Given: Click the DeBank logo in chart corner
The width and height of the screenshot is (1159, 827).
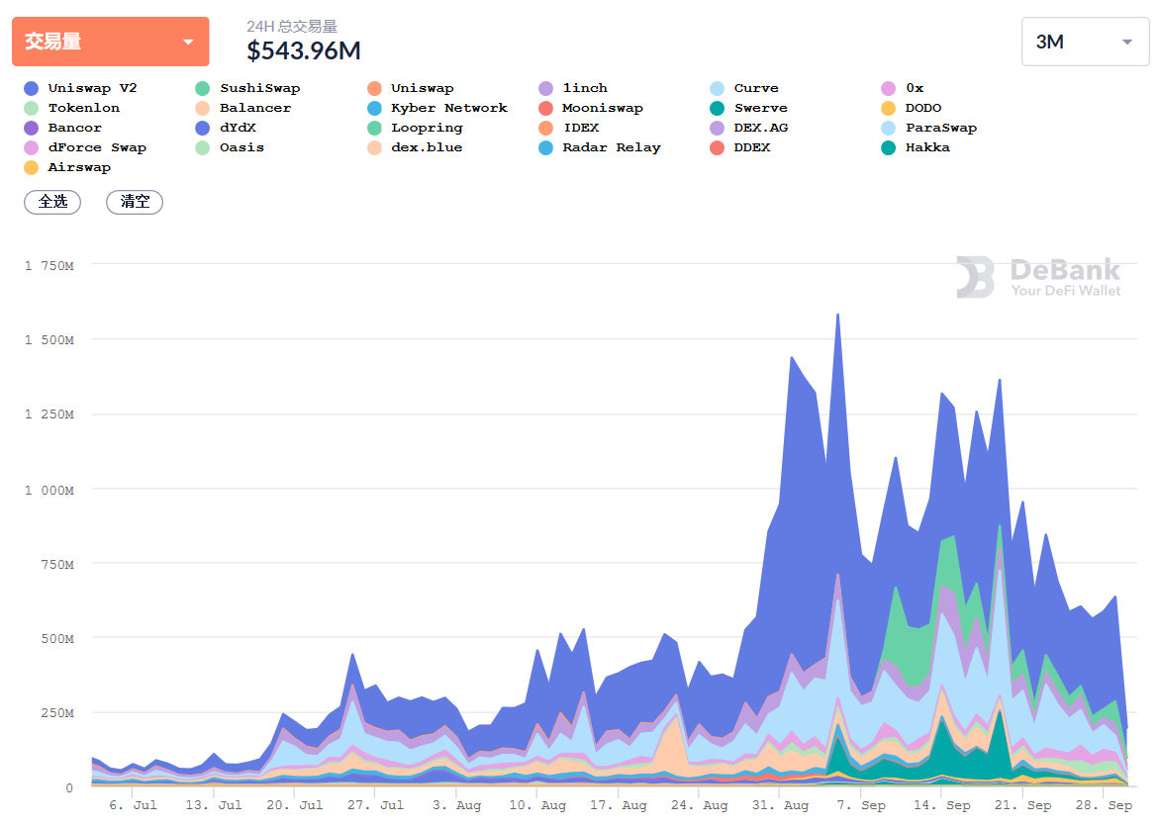Looking at the screenshot, I should pyautogui.click(x=1038, y=277).
